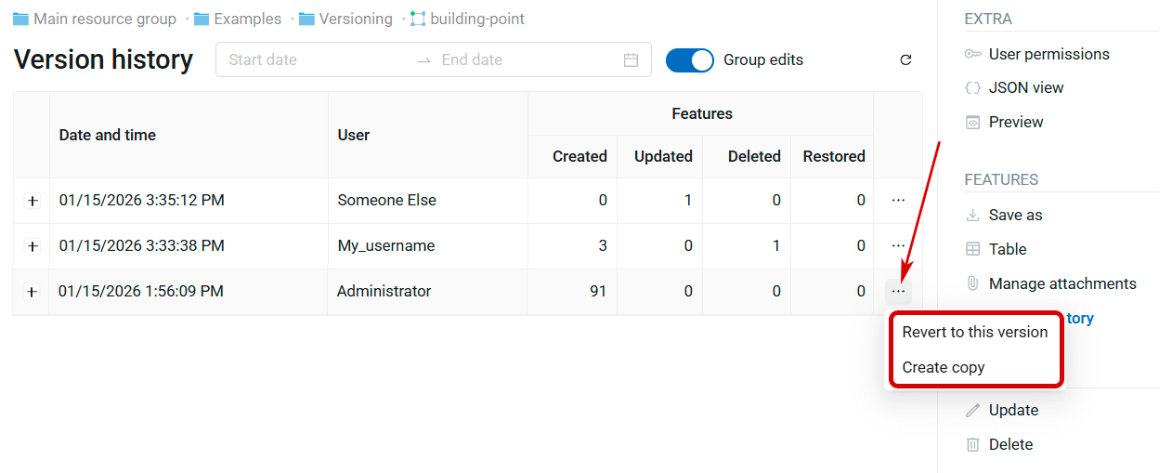Open Preview in the Extra section

point(1015,122)
